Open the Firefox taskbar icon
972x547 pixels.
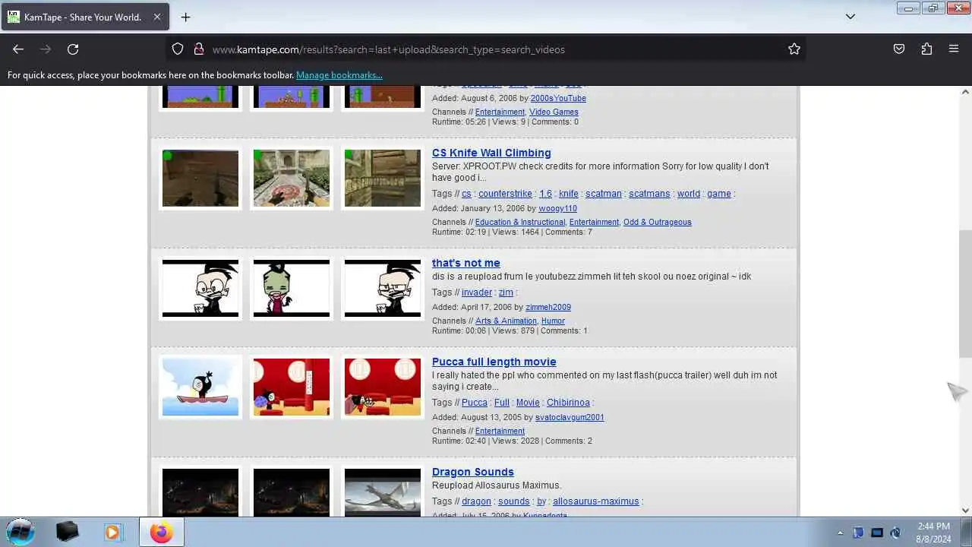(x=161, y=533)
